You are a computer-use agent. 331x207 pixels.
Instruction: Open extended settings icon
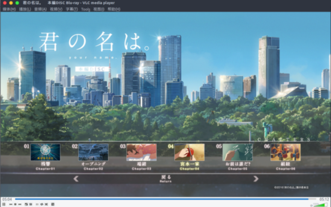(x=31, y=204)
